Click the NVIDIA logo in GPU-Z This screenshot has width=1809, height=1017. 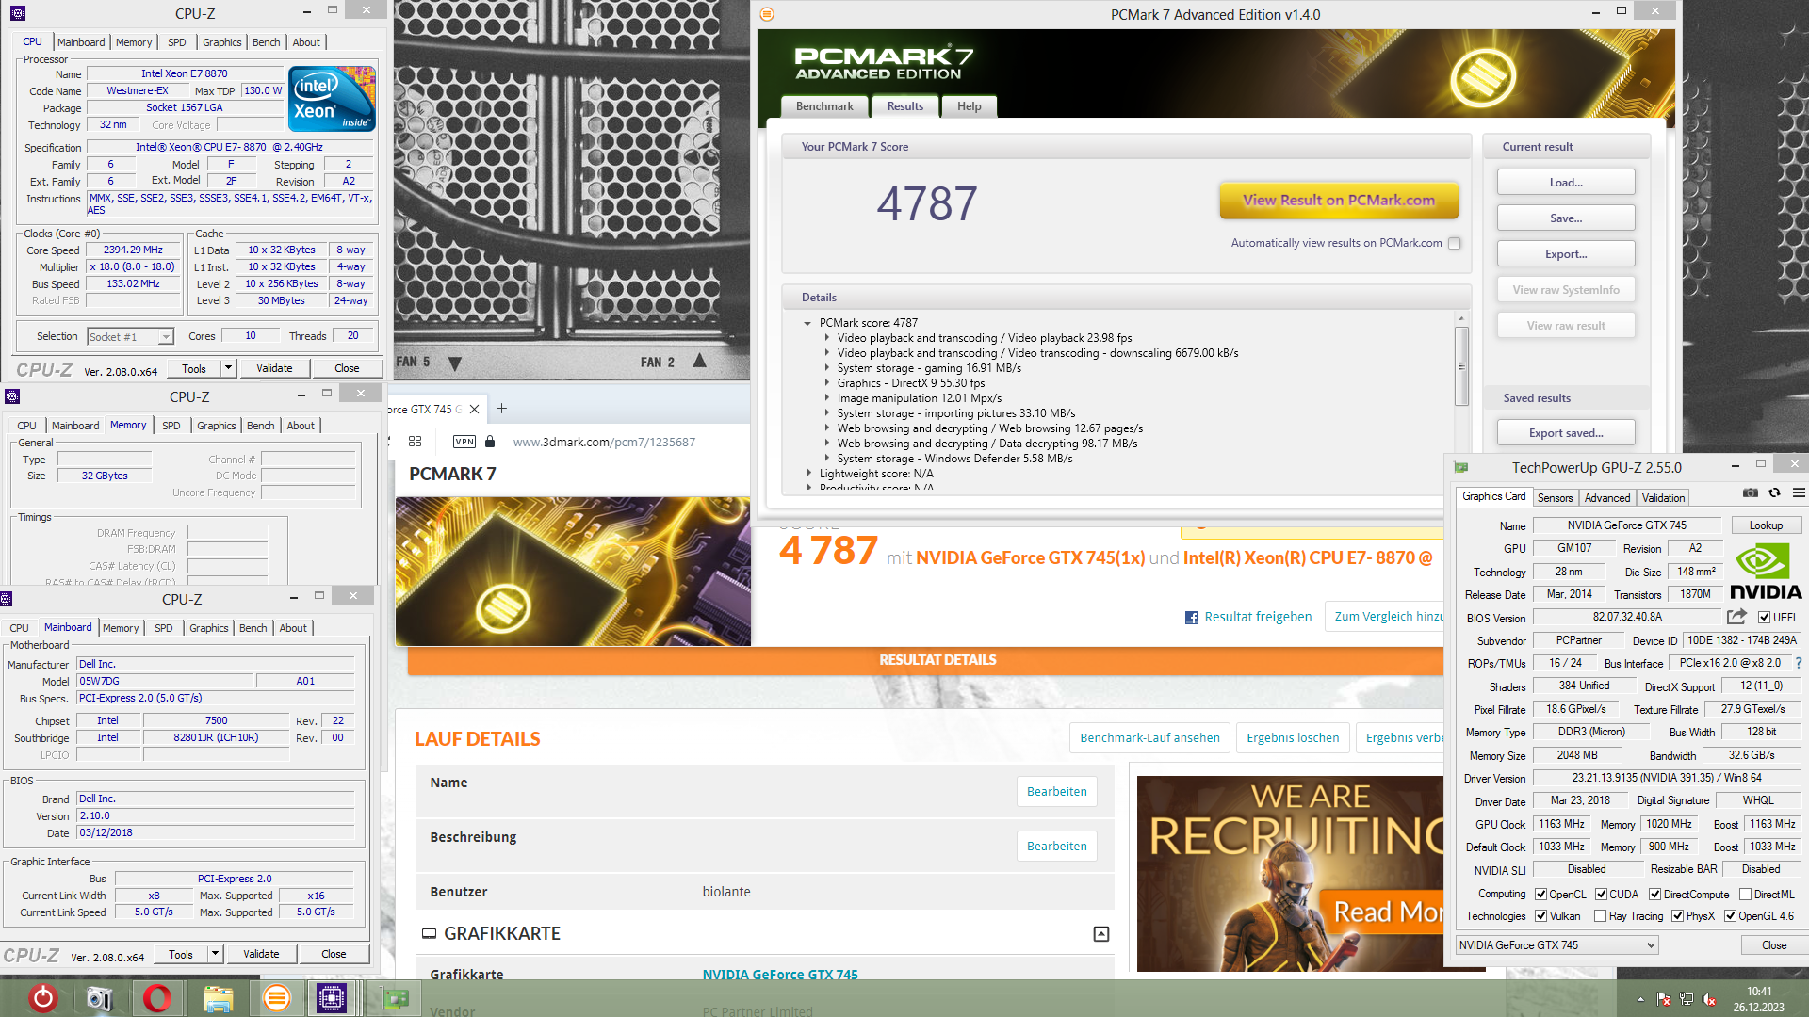[1765, 573]
